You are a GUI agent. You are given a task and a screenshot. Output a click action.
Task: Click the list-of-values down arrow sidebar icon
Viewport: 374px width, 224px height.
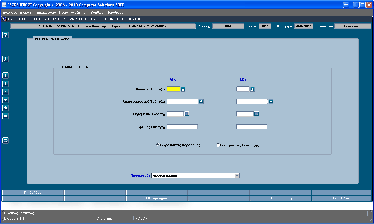[6, 59]
